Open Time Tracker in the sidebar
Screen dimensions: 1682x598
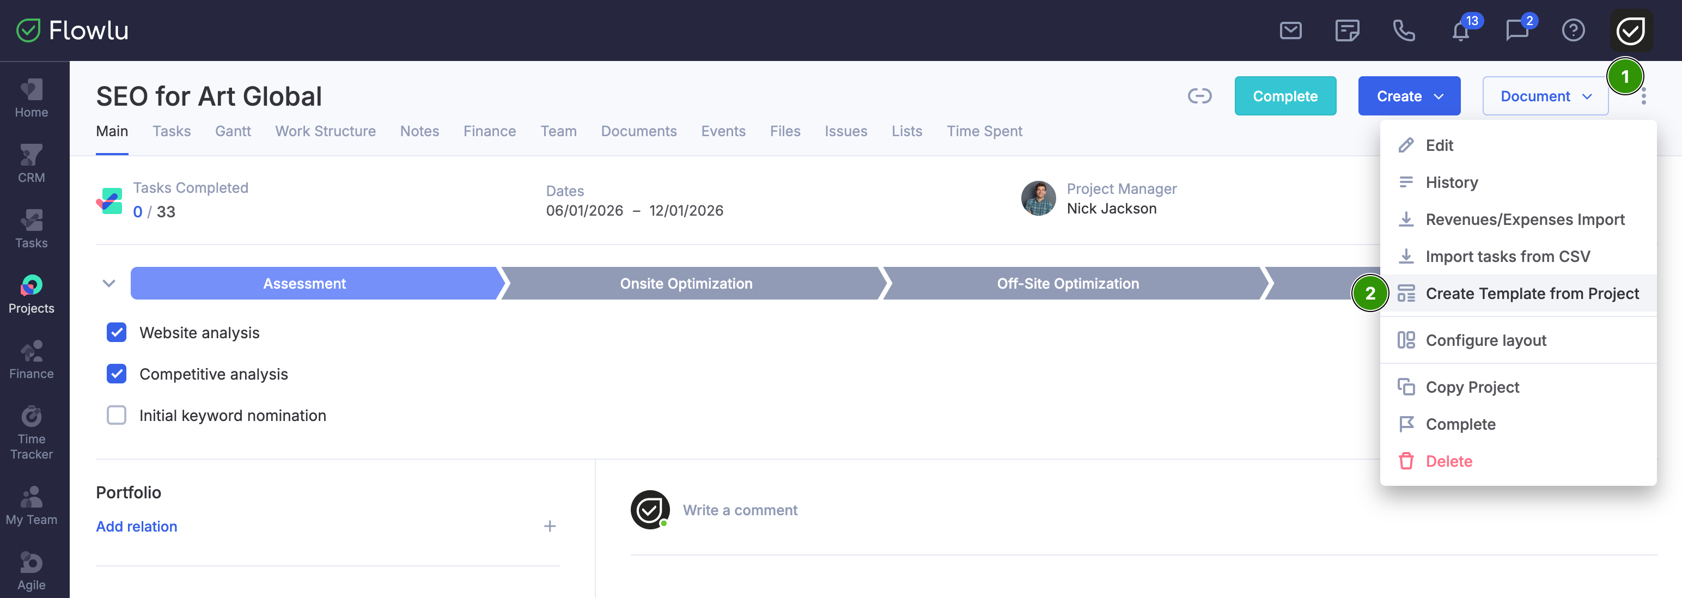tap(32, 433)
